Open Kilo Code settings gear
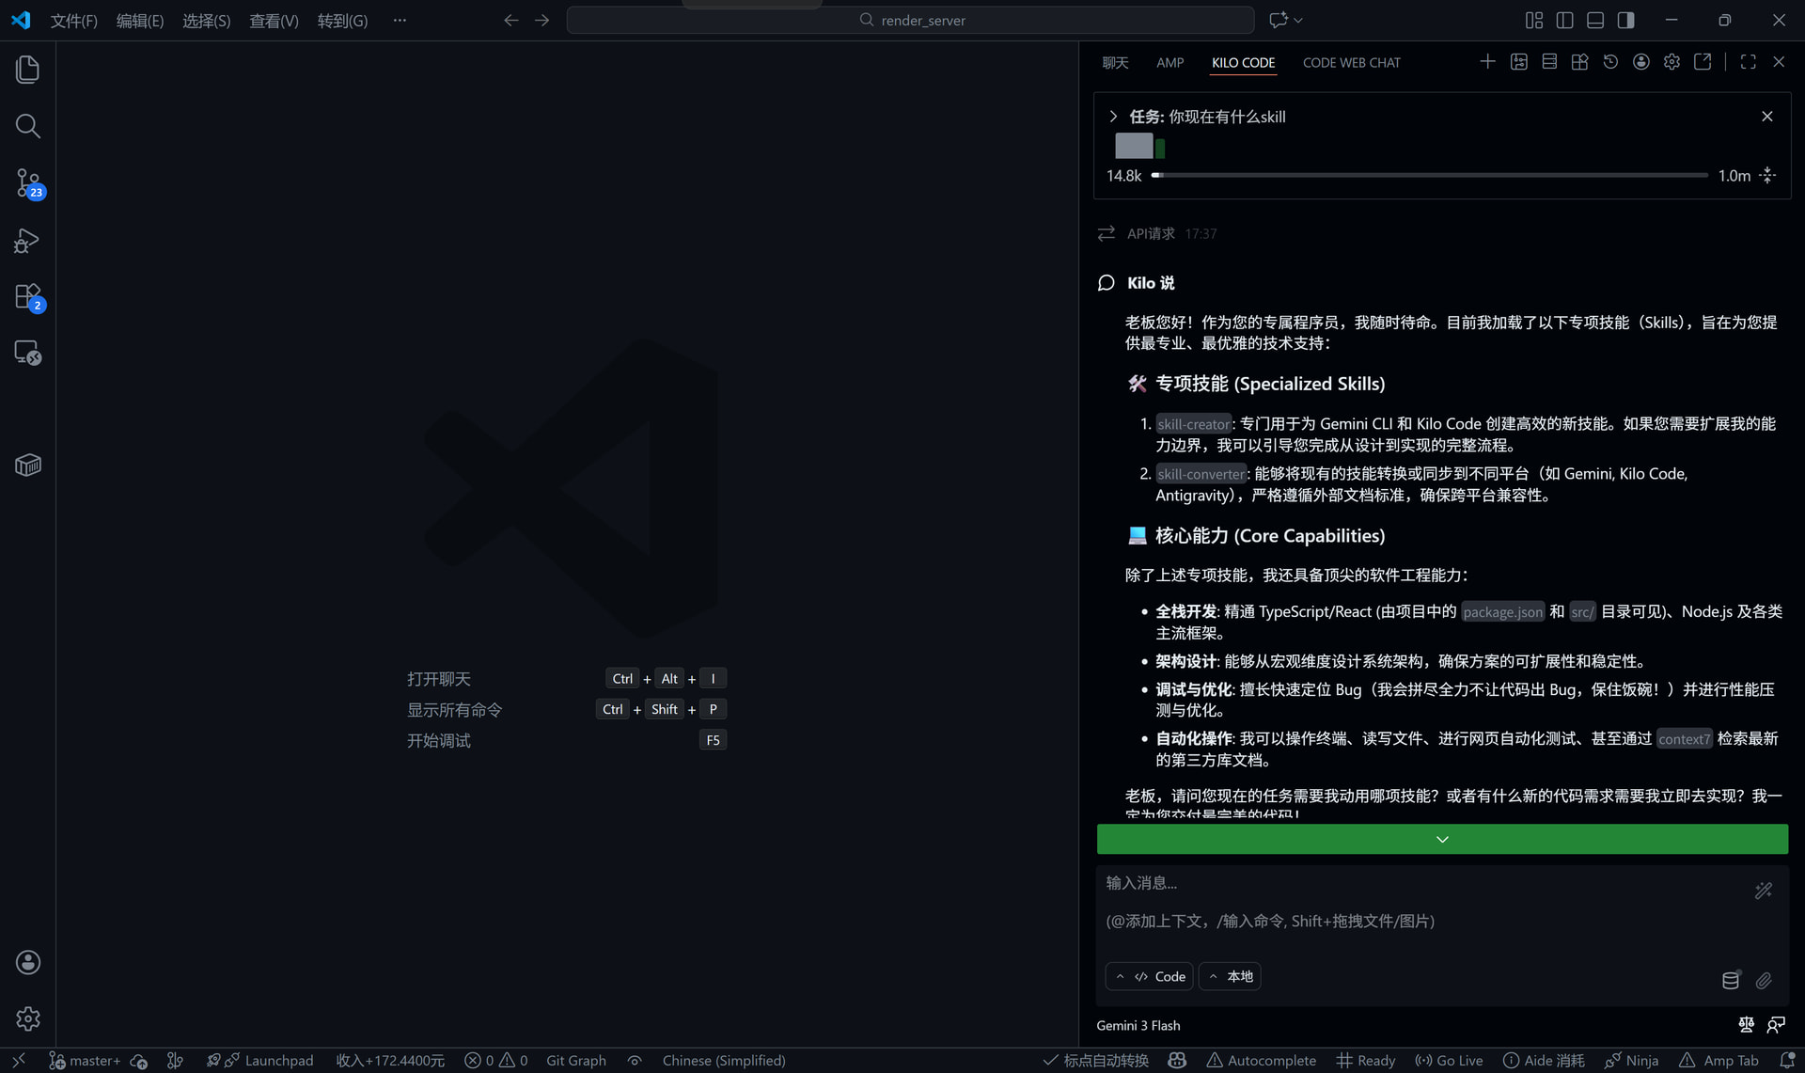 coord(1672,62)
